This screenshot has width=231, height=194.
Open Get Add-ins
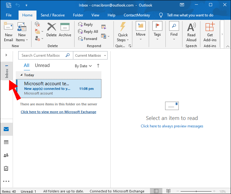point(210,32)
